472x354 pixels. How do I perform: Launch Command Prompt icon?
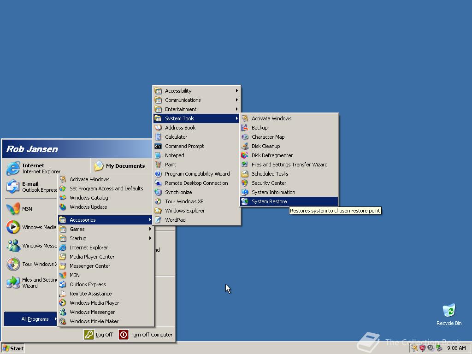point(158,146)
